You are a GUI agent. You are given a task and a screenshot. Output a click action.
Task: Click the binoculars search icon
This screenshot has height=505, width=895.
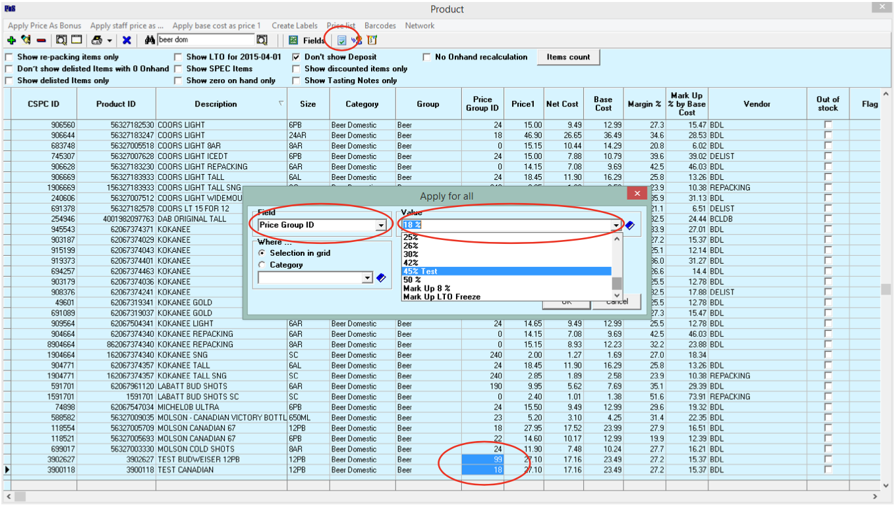pyautogui.click(x=150, y=40)
